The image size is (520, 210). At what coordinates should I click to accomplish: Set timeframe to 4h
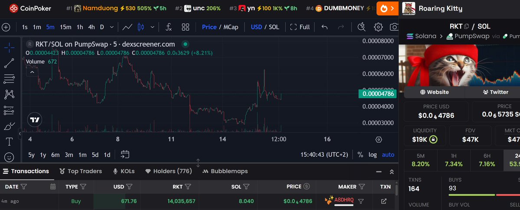point(92,27)
